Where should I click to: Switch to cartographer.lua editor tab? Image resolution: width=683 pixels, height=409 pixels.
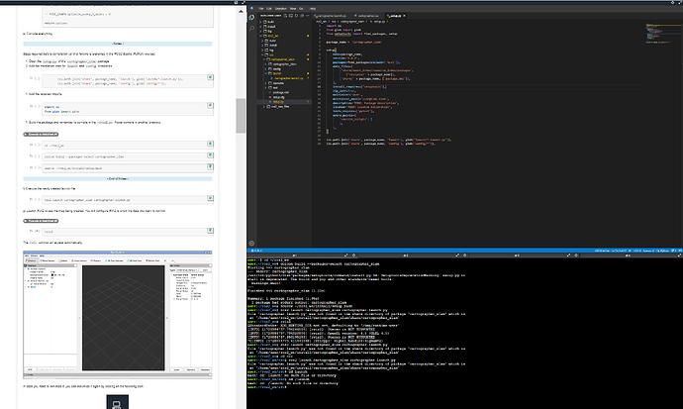click(x=367, y=16)
